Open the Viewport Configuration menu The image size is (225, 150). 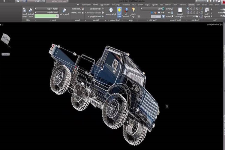click(x=180, y=13)
